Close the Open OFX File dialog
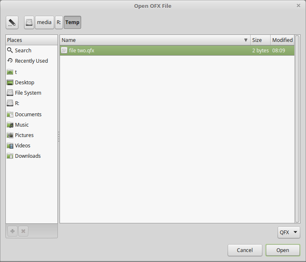Screen dimensions: 306x262 tap(299, 6)
